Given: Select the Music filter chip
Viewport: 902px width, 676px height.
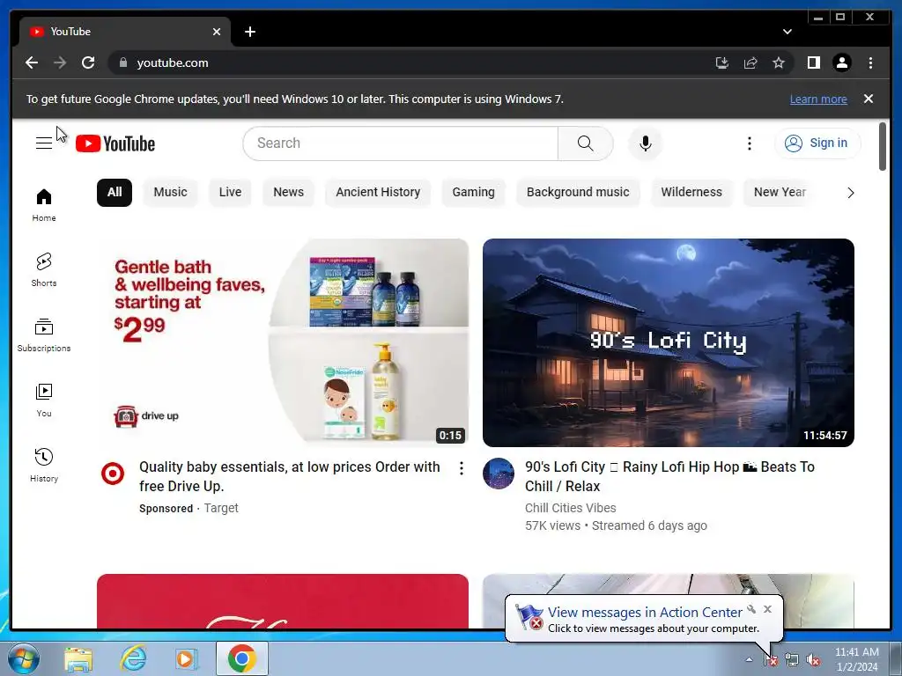Looking at the screenshot, I should (170, 192).
